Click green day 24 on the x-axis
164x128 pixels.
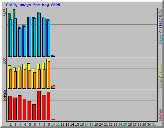click(x=120, y=124)
